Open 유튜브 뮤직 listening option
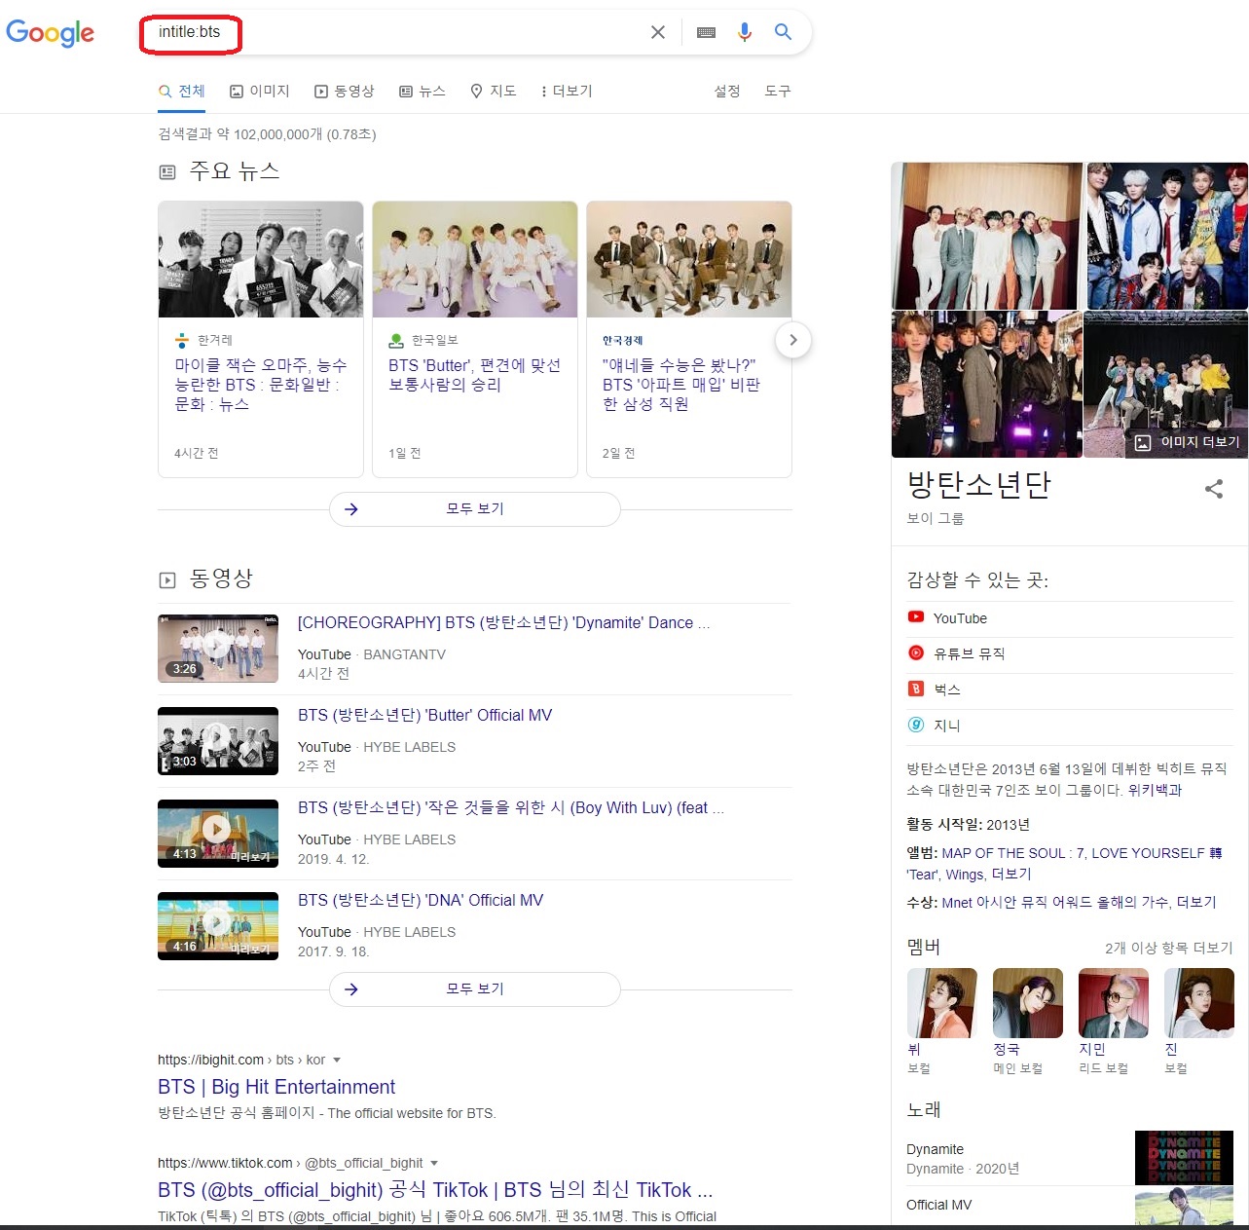The height and width of the screenshot is (1230, 1249). tap(1070, 653)
